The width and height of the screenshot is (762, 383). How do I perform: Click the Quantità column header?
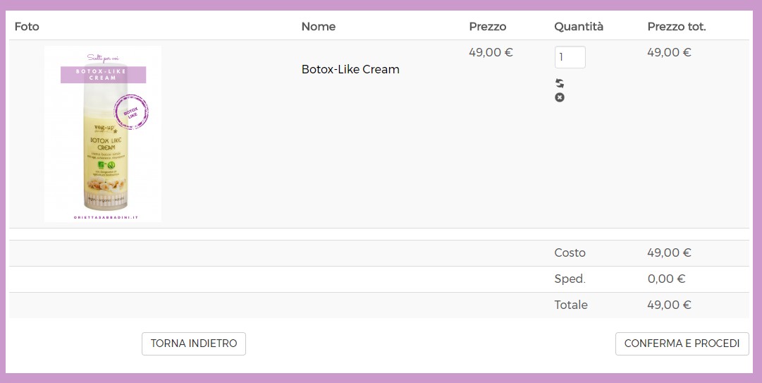pyautogui.click(x=579, y=27)
